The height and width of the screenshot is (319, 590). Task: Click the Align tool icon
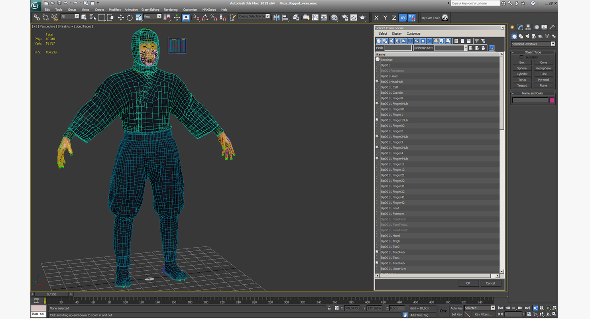tap(285, 18)
